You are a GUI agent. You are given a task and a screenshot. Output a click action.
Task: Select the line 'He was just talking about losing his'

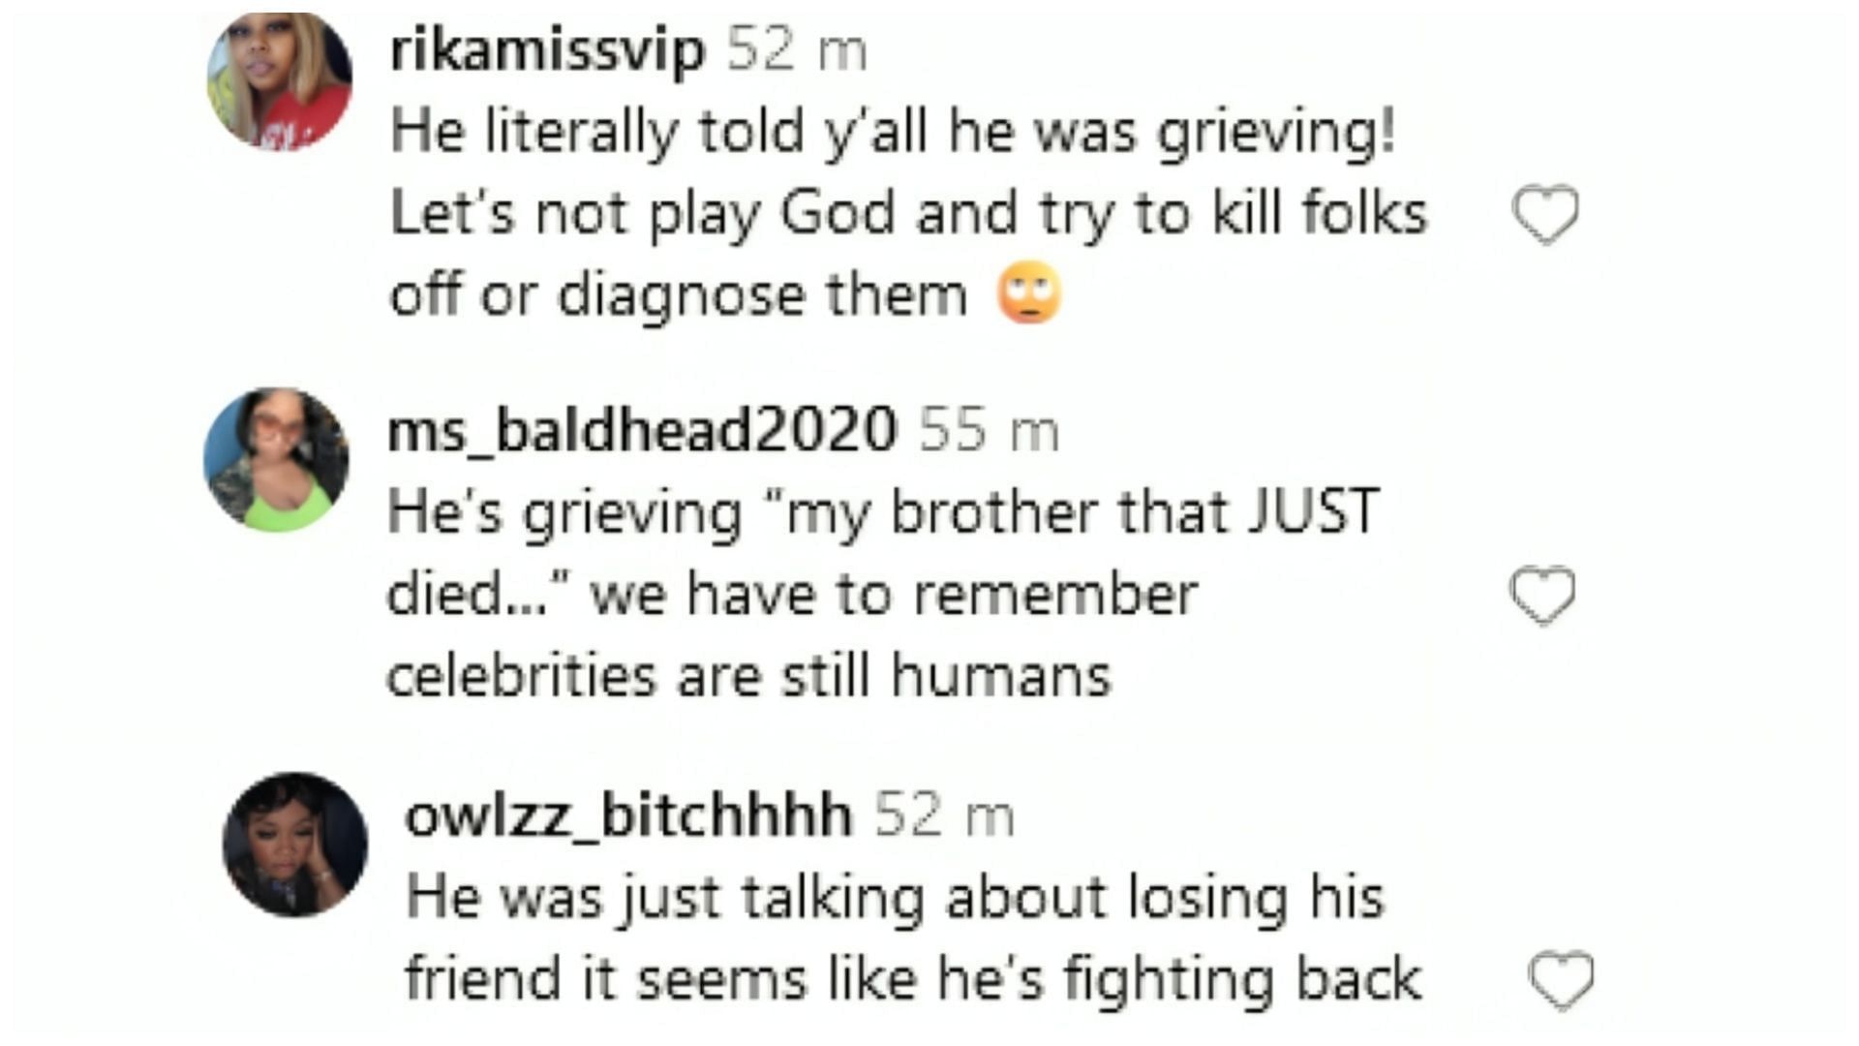point(895,897)
